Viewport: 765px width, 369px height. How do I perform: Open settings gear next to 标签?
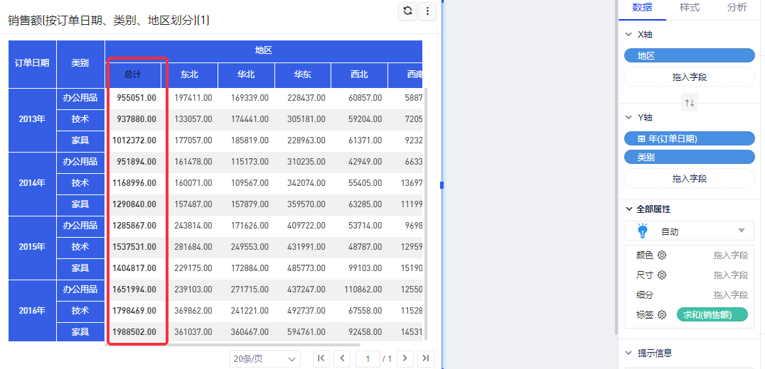(662, 315)
